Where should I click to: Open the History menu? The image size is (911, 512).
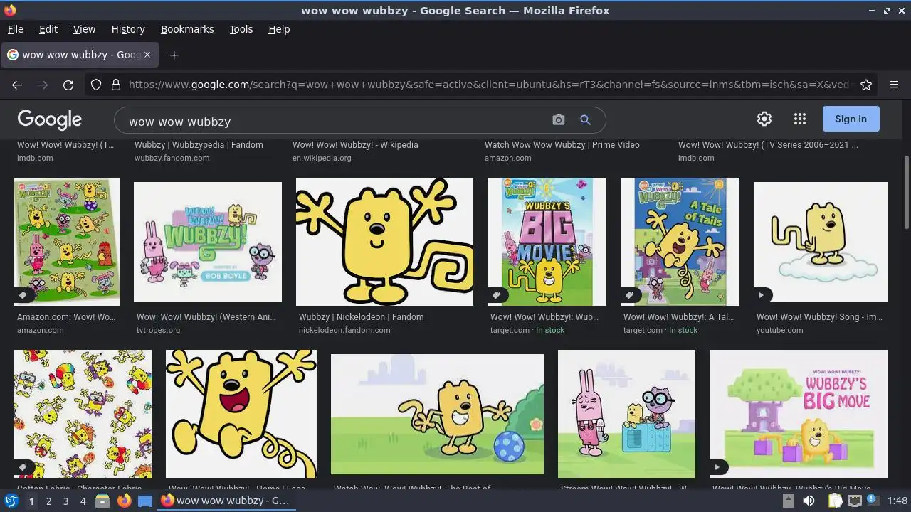click(x=128, y=29)
